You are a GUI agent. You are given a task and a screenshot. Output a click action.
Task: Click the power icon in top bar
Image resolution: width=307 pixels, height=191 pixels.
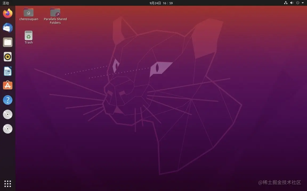[298, 3]
